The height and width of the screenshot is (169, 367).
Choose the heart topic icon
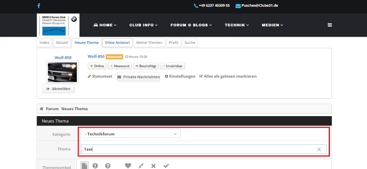click(x=128, y=166)
